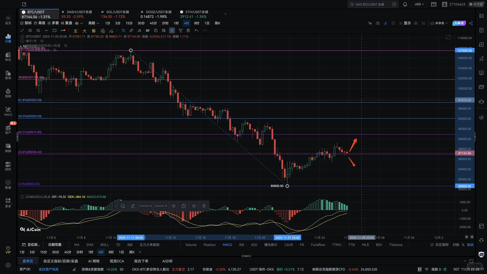Click the AI解读 button

[459, 23]
